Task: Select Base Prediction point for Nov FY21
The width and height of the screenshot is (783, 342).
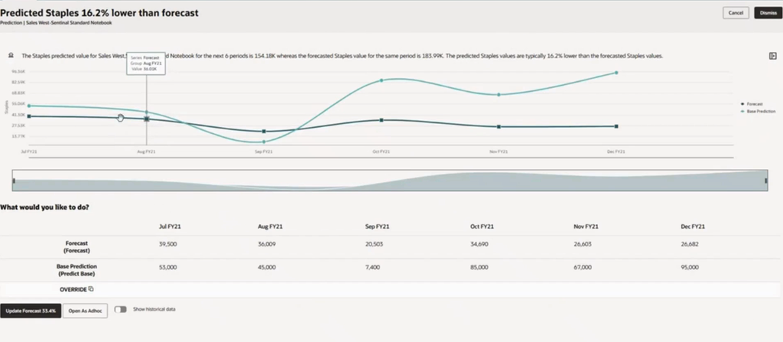Action: click(499, 95)
